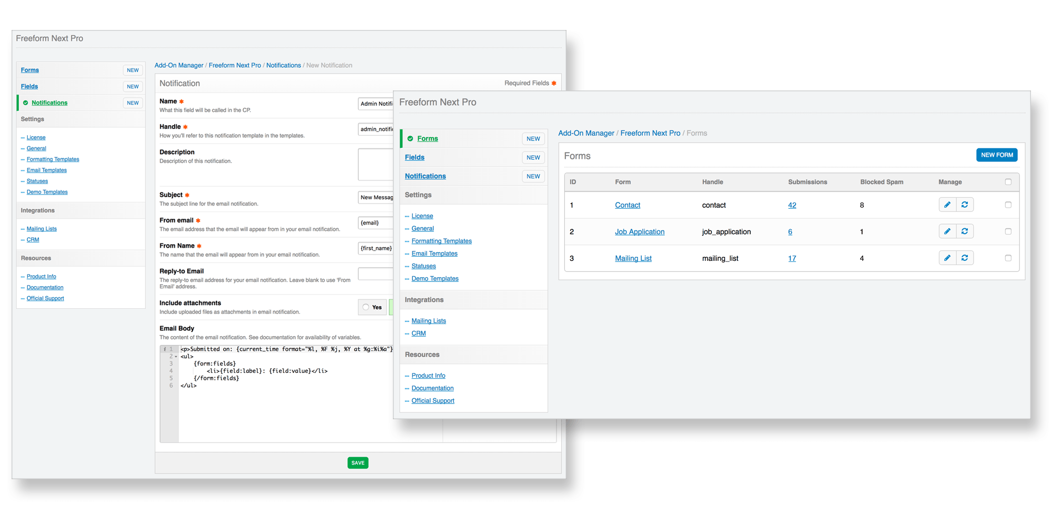The height and width of the screenshot is (526, 1052).
Task: Edit the Job Application form pencil icon
Action: pos(947,231)
